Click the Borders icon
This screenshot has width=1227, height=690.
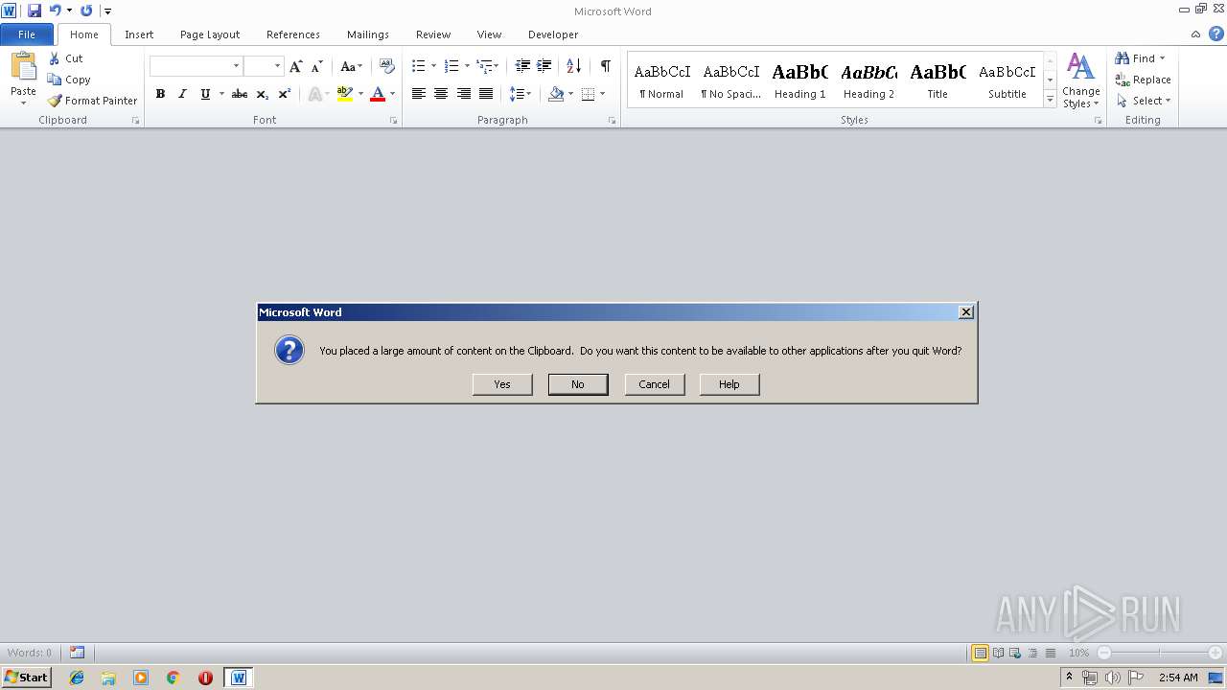[588, 94]
